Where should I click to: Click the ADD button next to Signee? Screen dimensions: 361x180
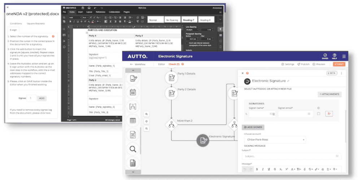[x=42, y=98]
